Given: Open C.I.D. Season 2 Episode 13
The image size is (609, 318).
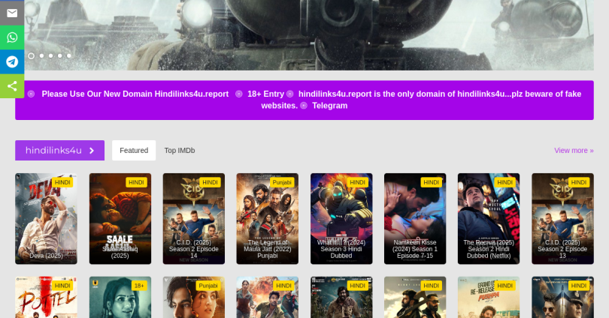Looking at the screenshot, I should coord(563,219).
